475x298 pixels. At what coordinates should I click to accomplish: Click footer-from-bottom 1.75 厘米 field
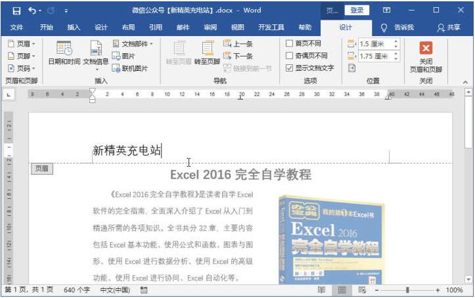click(x=376, y=56)
